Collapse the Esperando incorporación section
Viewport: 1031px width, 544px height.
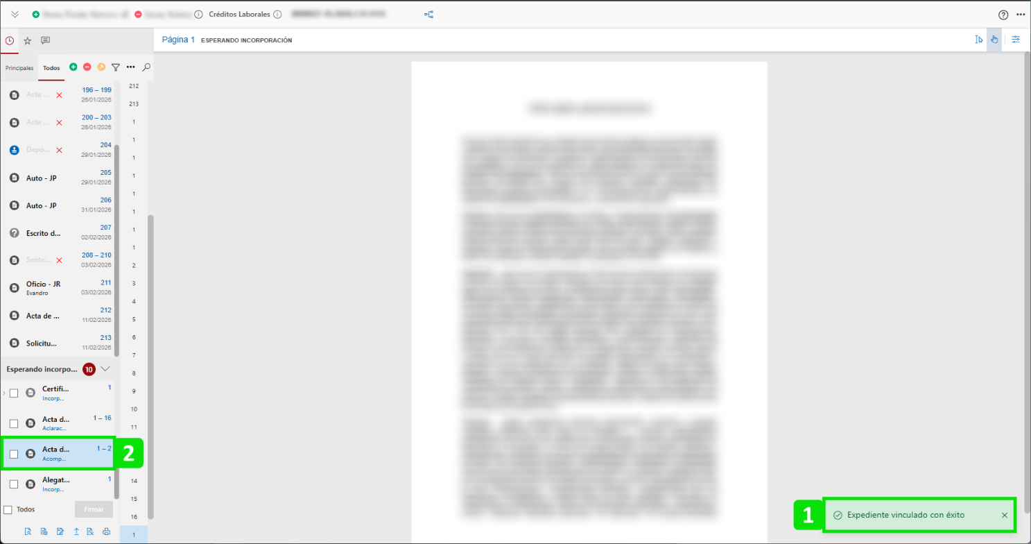pos(105,369)
